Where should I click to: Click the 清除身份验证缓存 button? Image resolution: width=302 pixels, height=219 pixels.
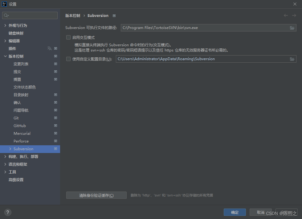tap(96, 195)
